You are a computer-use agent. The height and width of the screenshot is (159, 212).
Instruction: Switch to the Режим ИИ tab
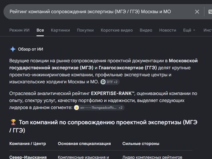pyautogui.click(x=19, y=30)
